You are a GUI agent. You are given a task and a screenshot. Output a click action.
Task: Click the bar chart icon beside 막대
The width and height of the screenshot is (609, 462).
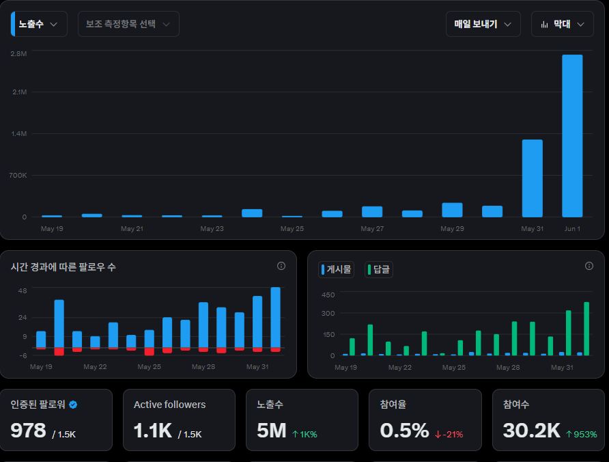545,25
